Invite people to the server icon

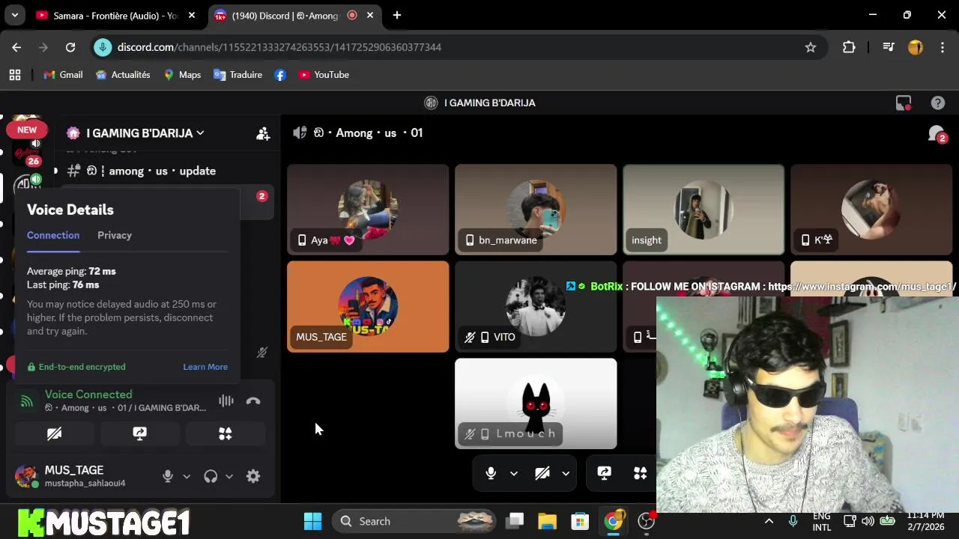pyautogui.click(x=263, y=133)
